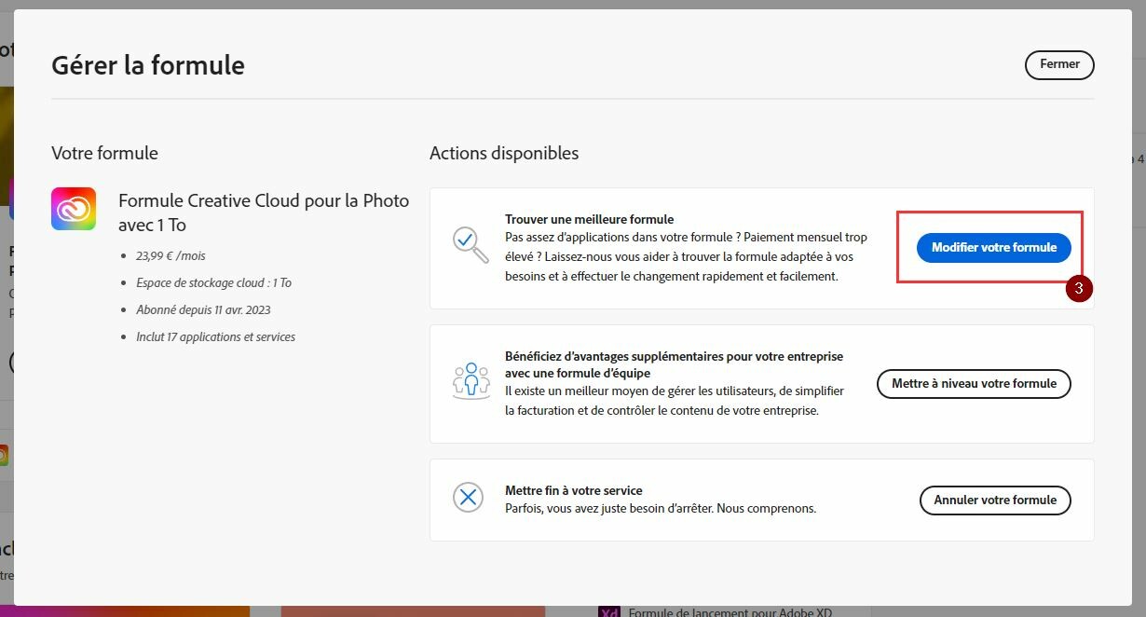The width and height of the screenshot is (1146, 617).
Task: Click the red number 3 badge
Action: pyautogui.click(x=1079, y=289)
